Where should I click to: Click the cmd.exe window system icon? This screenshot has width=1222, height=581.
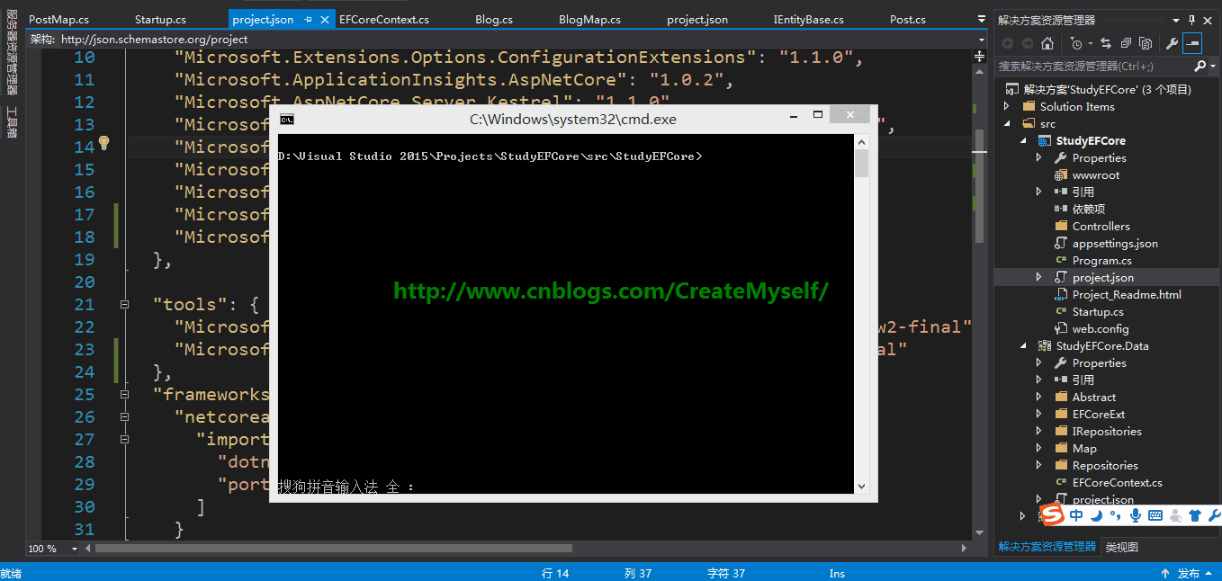tap(287, 119)
